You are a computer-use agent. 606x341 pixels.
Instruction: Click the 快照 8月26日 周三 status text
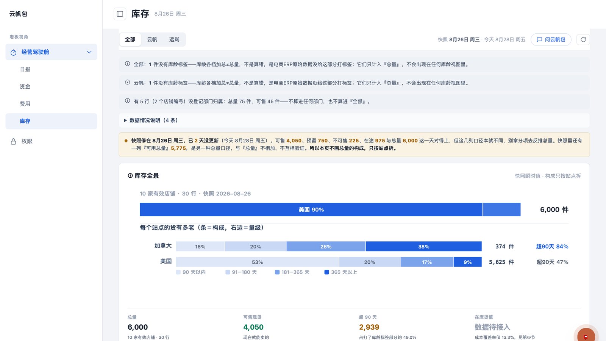pyautogui.click(x=459, y=39)
